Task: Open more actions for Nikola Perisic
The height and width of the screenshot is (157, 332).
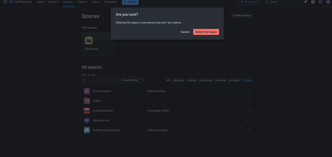Action: pyautogui.click(x=248, y=120)
